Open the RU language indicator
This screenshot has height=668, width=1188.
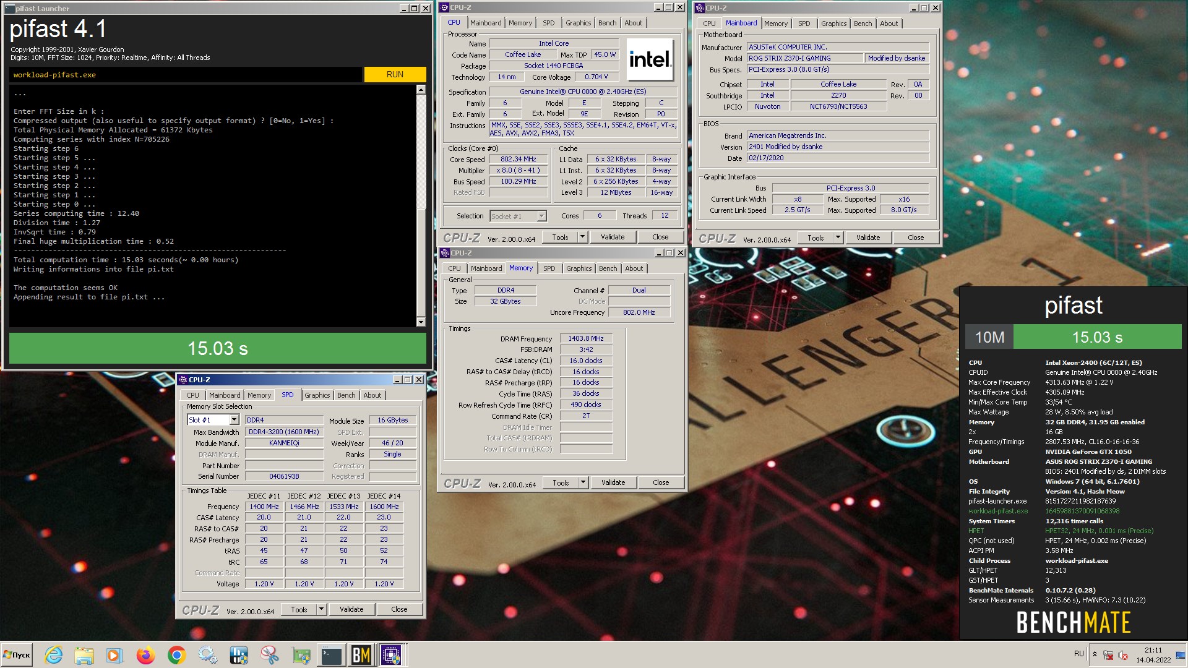(1079, 654)
